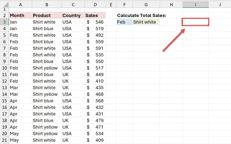Viewport: 231px width, 144px height.
Task: Click the "Sales" header cell
Action: (x=95, y=15)
